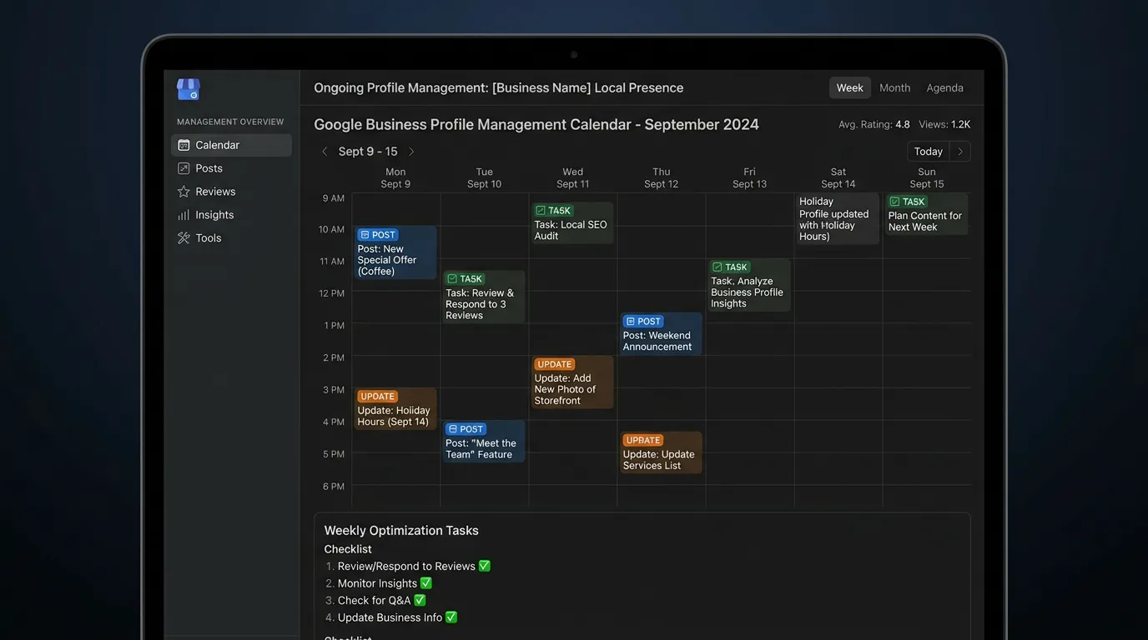
Task: Click the Management Overview sidebar heading
Action: [230, 122]
